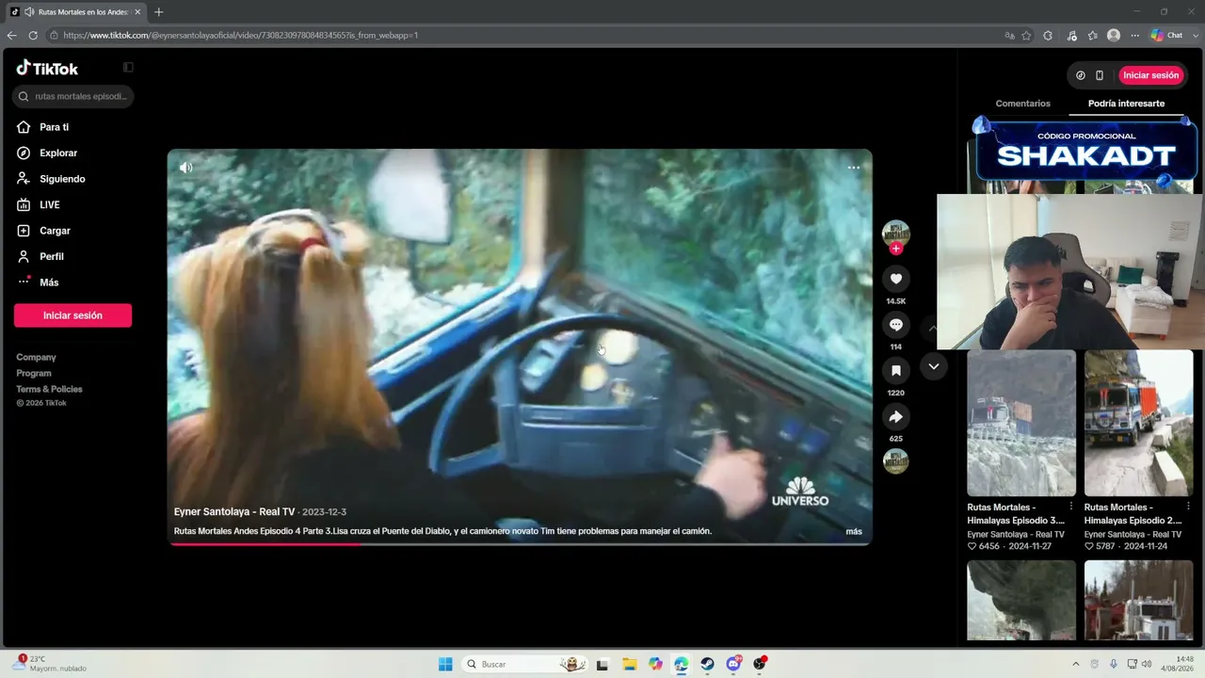
Task: Click the TikTok logo
Action: point(47,68)
